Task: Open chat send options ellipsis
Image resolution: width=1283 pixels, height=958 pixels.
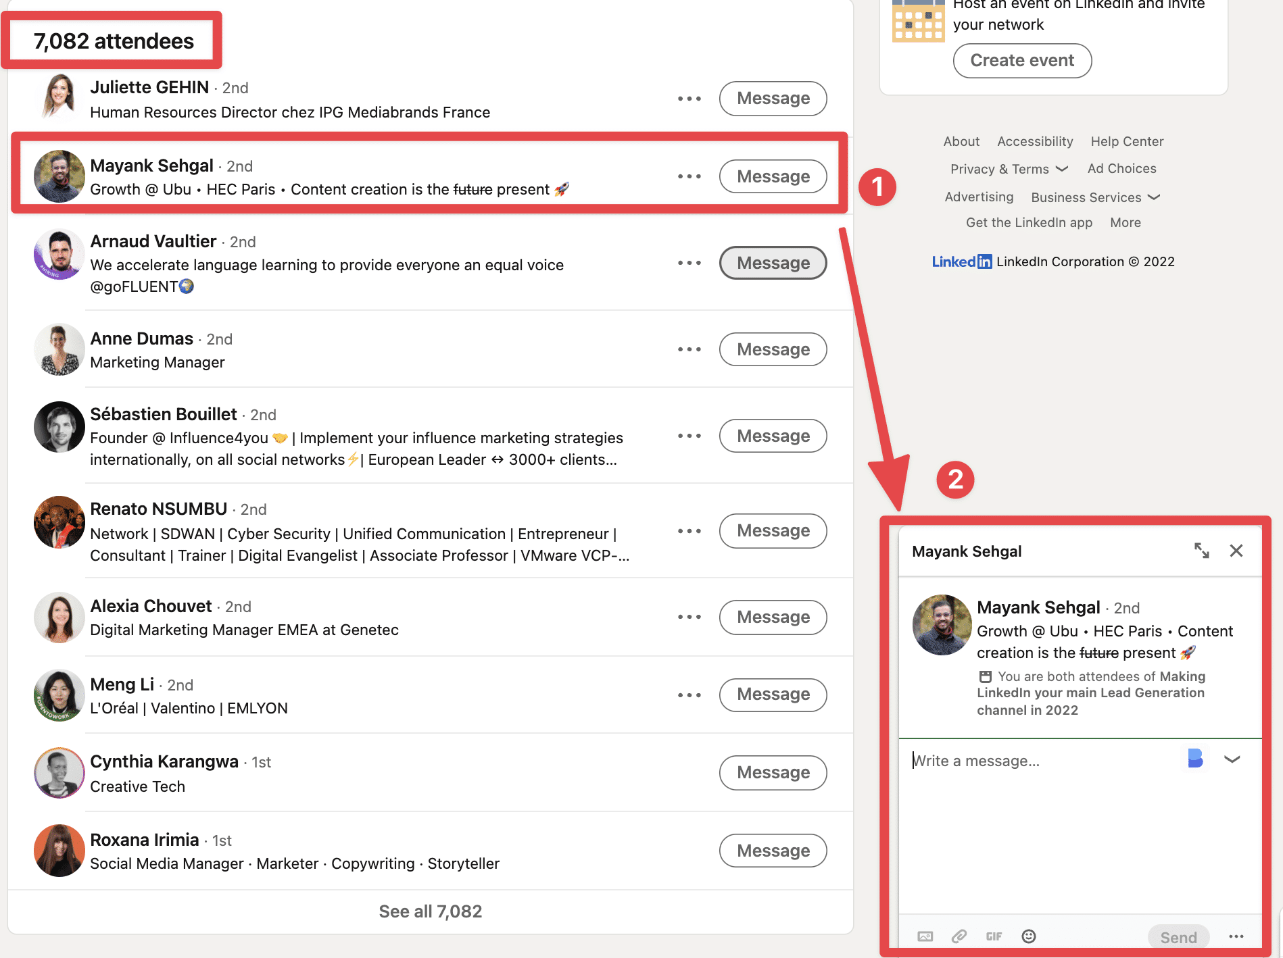Action: (1236, 936)
